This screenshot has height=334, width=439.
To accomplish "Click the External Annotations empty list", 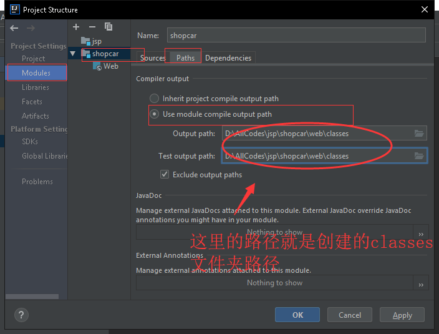I will [x=274, y=283].
